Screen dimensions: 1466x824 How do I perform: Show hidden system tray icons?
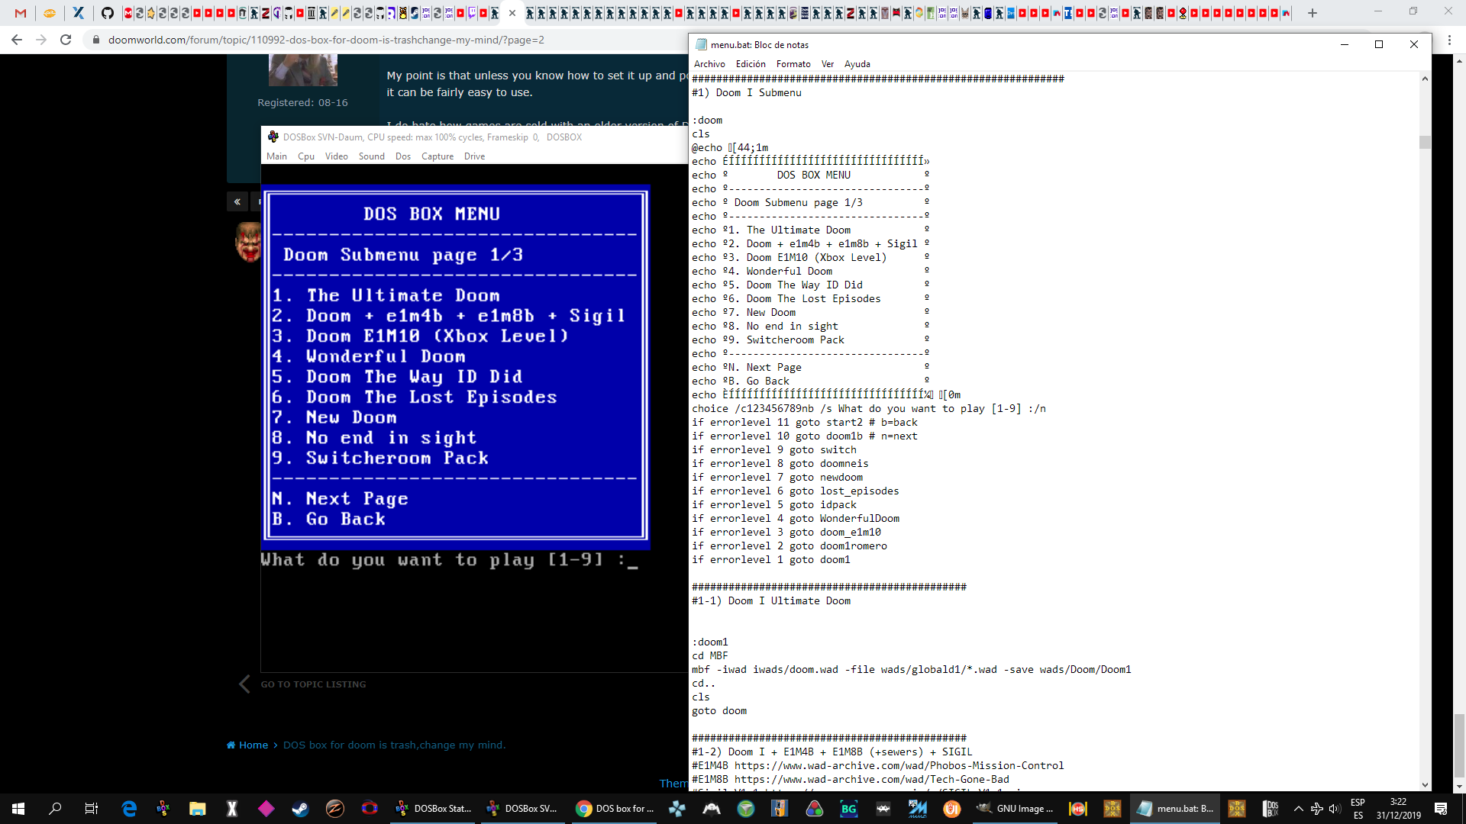1298,809
